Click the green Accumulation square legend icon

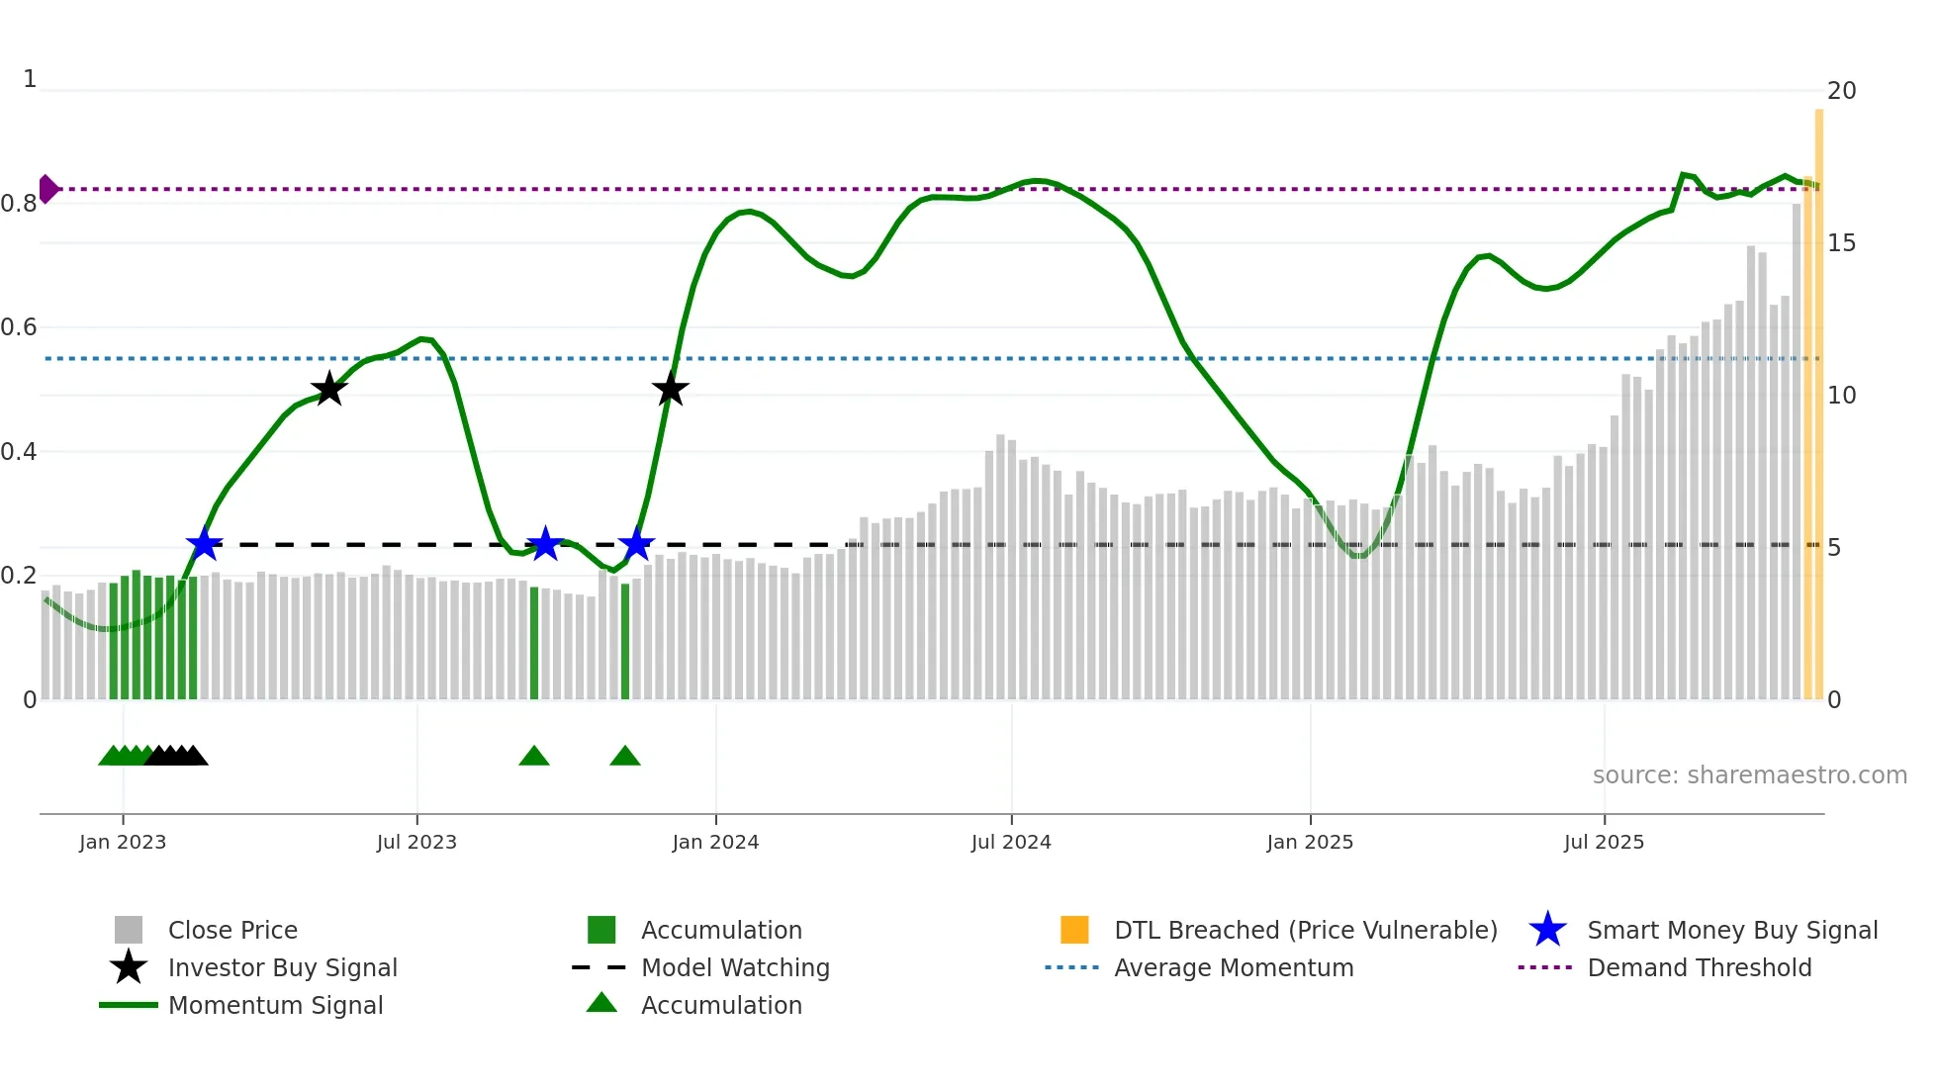click(601, 930)
